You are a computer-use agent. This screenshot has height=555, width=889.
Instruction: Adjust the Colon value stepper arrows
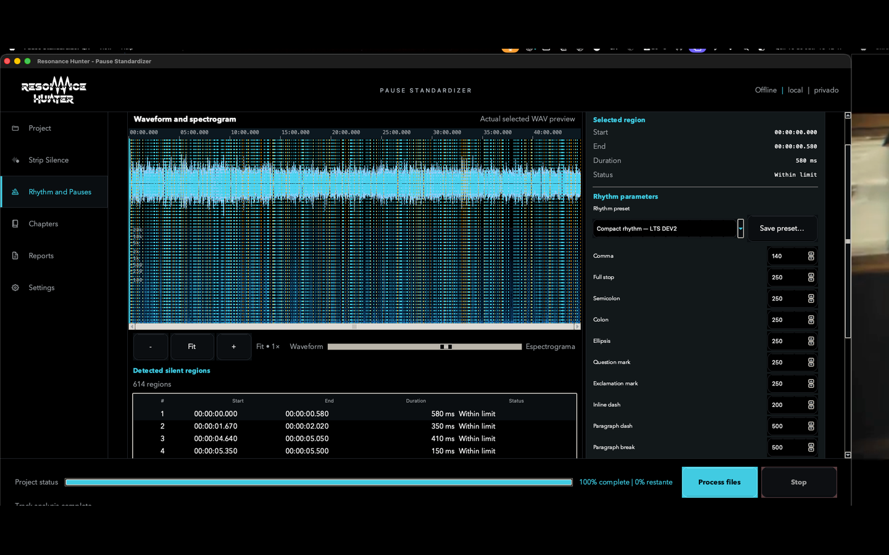click(x=811, y=320)
